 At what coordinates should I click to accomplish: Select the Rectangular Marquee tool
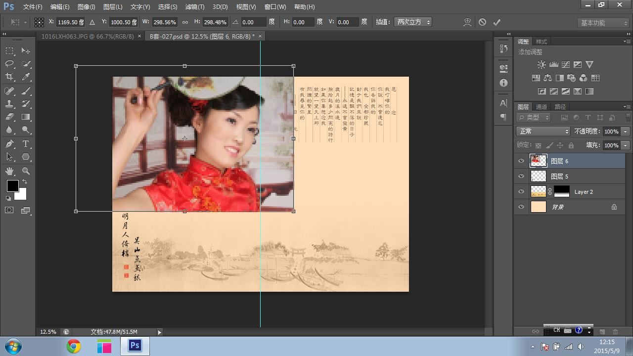coord(9,50)
